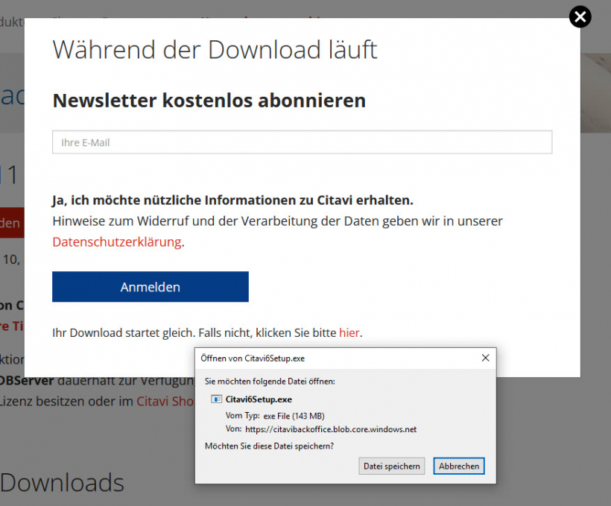Click the Citavi6Setup.exe file icon
The image size is (611, 506).
pyautogui.click(x=217, y=399)
